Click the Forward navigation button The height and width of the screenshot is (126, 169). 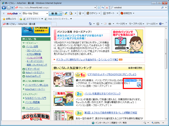click(x=9, y=8)
